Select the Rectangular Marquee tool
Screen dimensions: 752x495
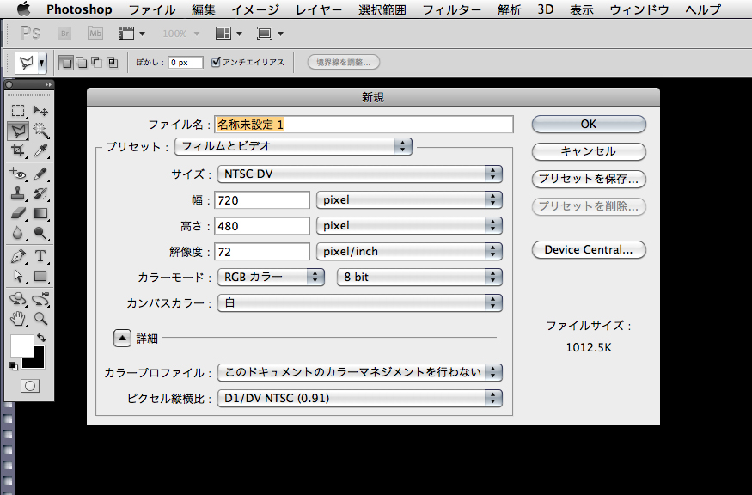click(17, 111)
